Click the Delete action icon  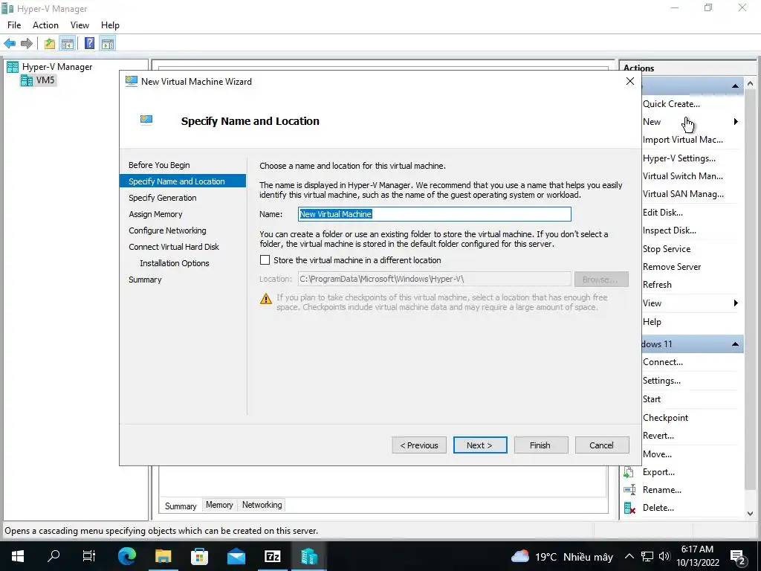point(629,508)
